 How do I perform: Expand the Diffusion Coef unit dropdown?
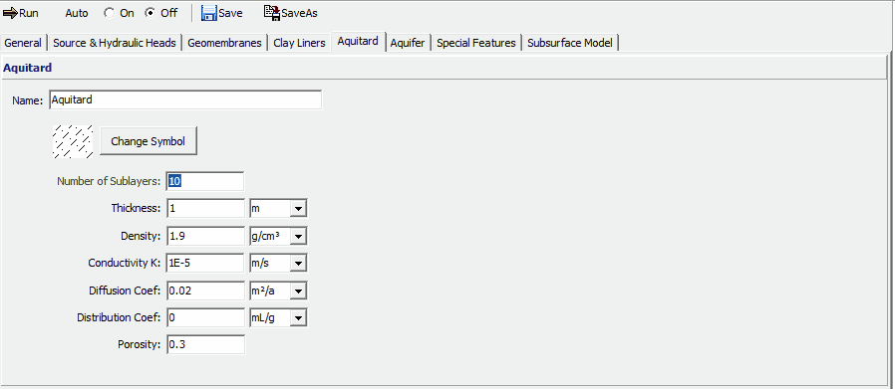point(299,291)
